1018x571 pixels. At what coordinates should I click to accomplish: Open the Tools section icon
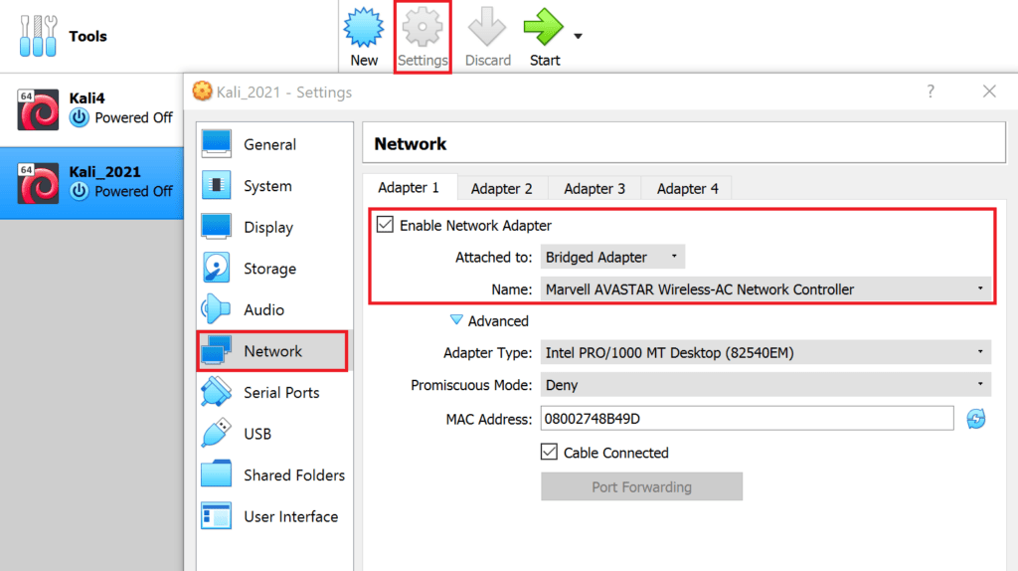[x=38, y=36]
